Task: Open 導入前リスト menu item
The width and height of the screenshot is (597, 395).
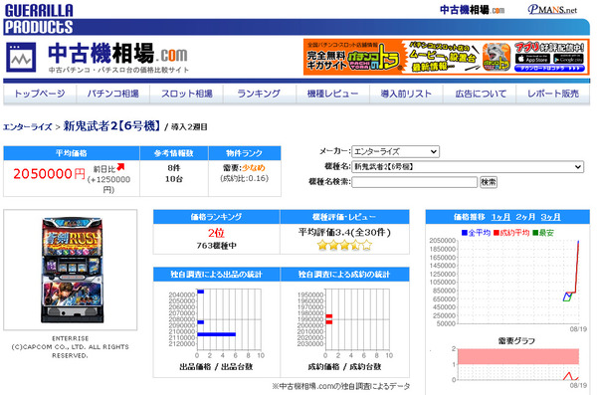Action: point(406,94)
